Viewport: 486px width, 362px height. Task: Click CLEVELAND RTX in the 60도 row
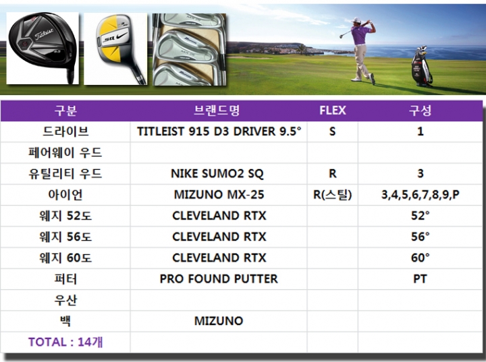pyautogui.click(x=219, y=258)
